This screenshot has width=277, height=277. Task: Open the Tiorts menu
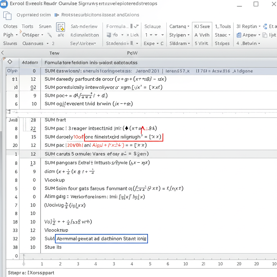point(27,27)
